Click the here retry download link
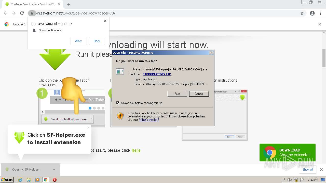Screen dimensions: 326x183 [136, 150]
